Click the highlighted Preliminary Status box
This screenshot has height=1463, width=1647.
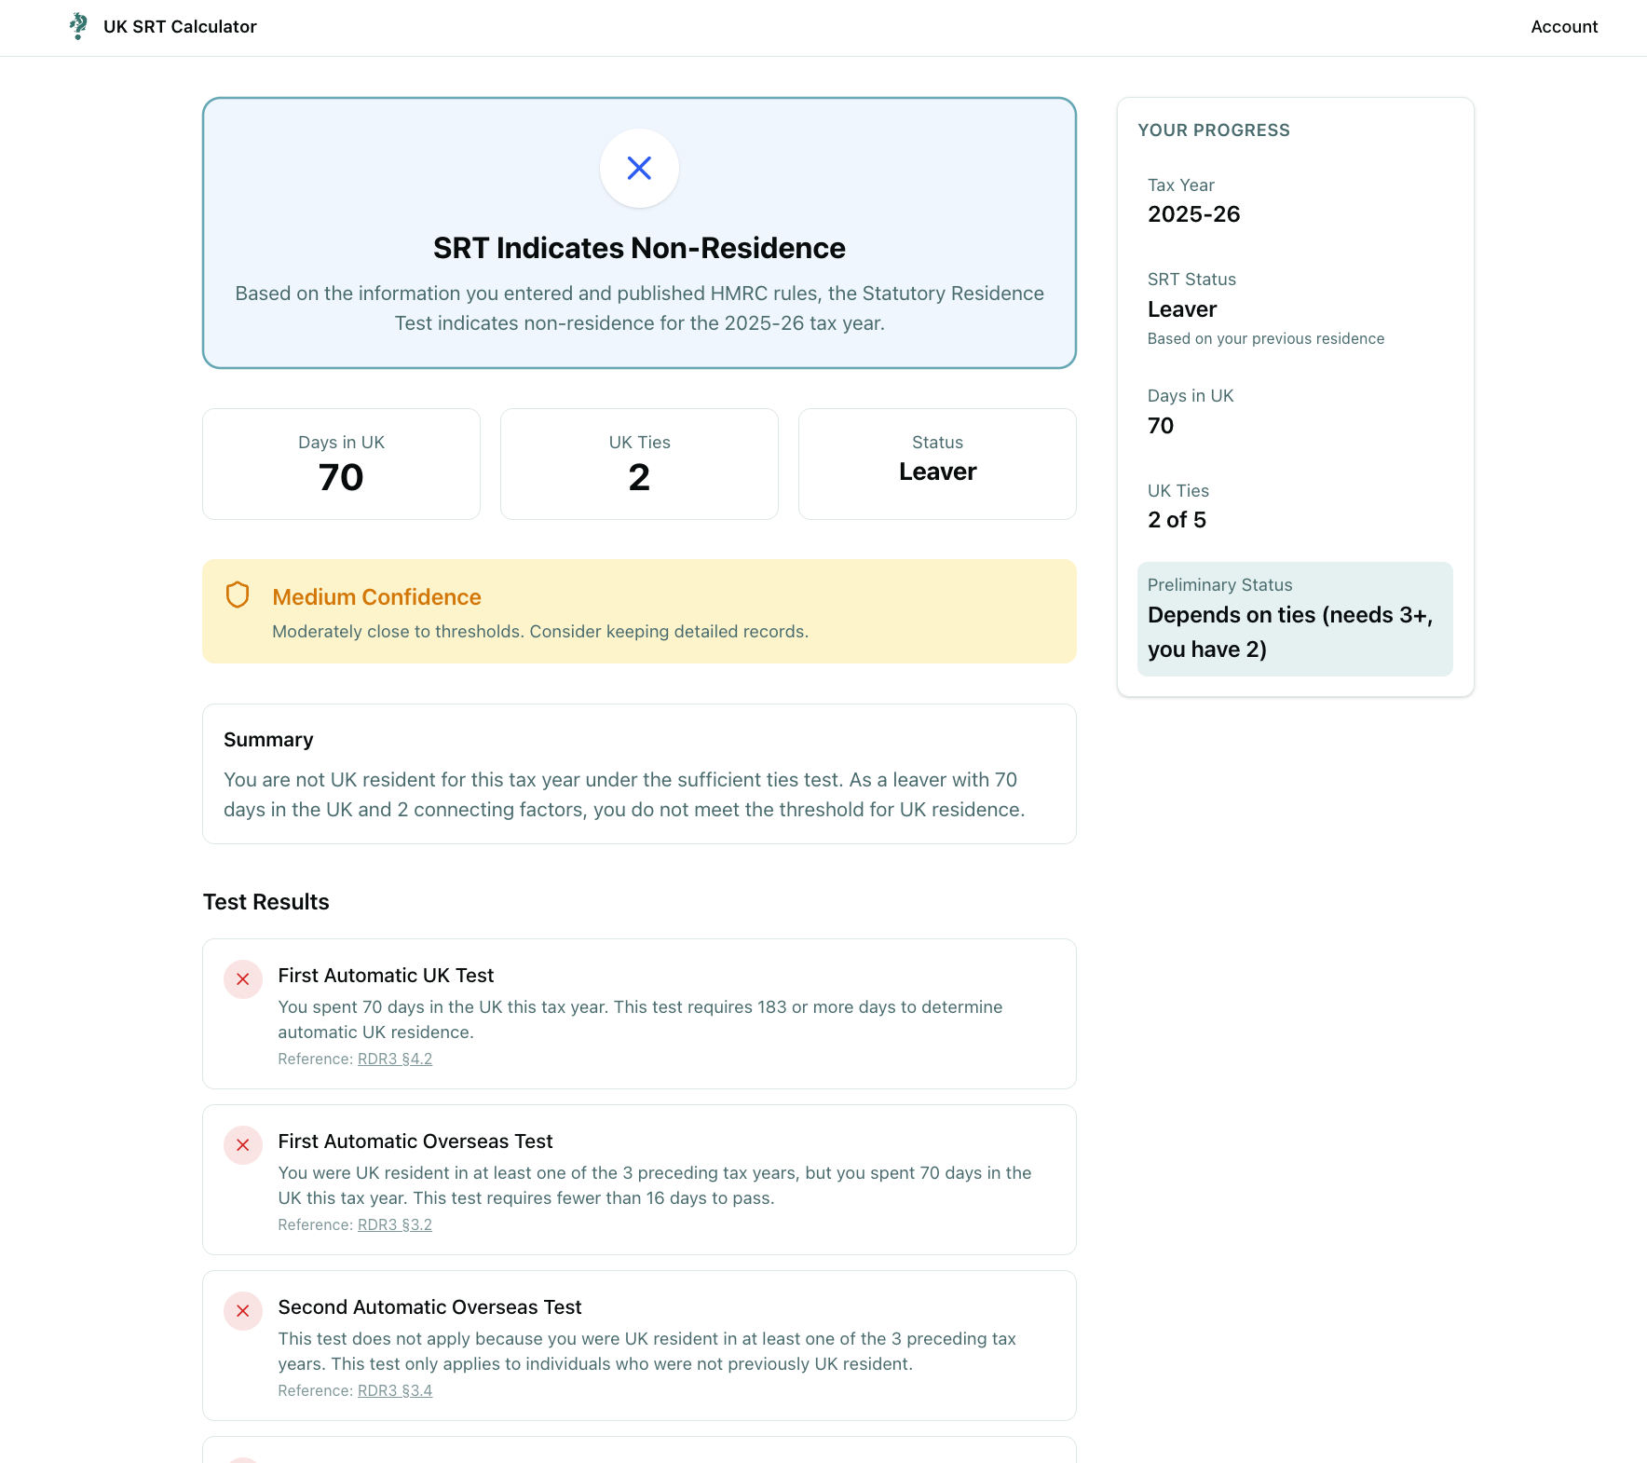(x=1294, y=618)
